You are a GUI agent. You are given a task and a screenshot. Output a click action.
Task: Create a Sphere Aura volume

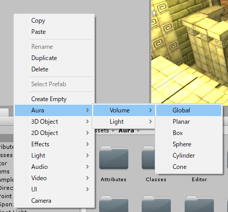189,144
